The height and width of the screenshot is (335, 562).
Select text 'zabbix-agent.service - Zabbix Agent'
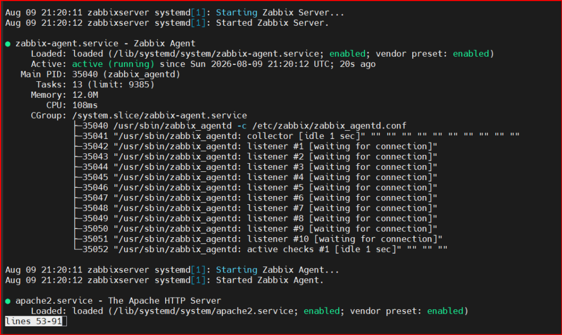pyautogui.click(x=105, y=43)
